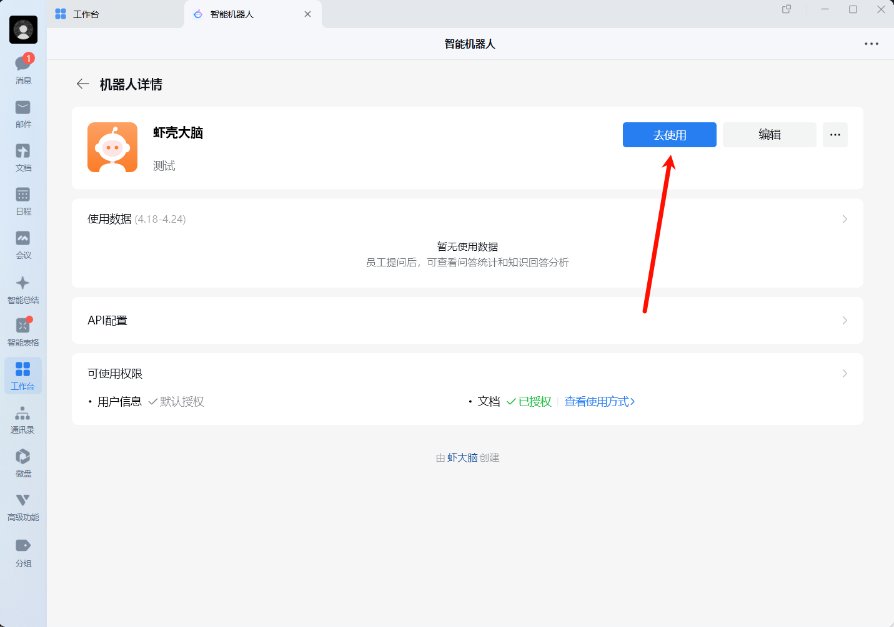Maximize the window
Viewport: 894px width, 627px height.
click(853, 9)
